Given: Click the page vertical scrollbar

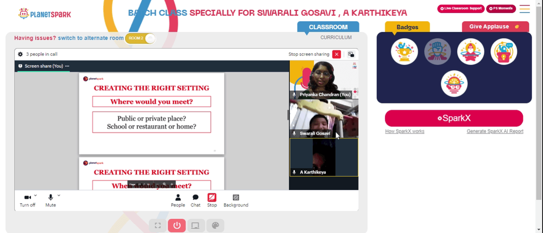Looking at the screenshot, I should point(538,103).
